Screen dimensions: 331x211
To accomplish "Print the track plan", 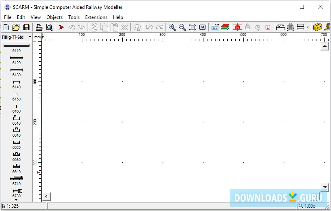I will 39,27.
